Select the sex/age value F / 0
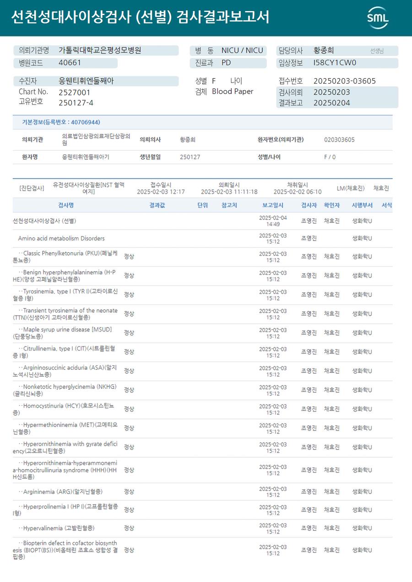 pyautogui.click(x=330, y=157)
